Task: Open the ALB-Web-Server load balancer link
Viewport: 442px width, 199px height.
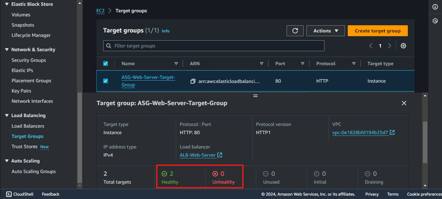Action: [198, 155]
